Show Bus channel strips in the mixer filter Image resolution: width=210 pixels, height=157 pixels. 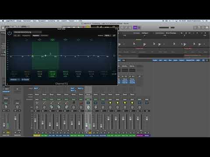tap(170, 60)
